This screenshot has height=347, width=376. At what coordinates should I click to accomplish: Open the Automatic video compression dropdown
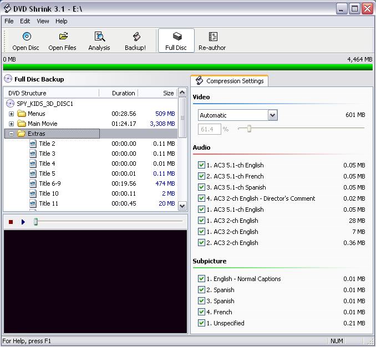(273, 115)
